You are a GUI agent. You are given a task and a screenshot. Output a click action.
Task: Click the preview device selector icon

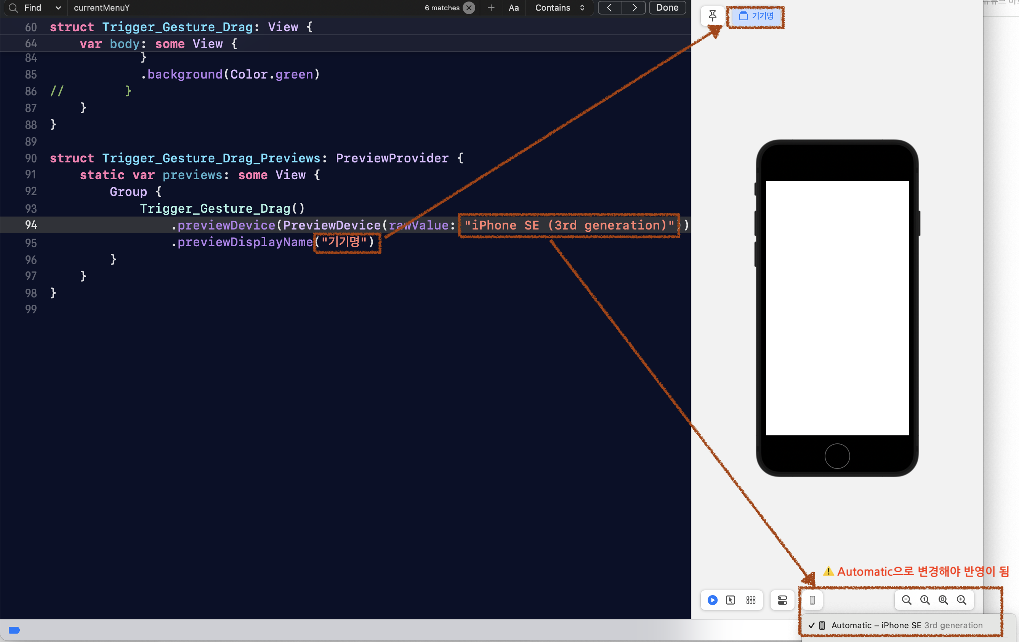click(812, 600)
